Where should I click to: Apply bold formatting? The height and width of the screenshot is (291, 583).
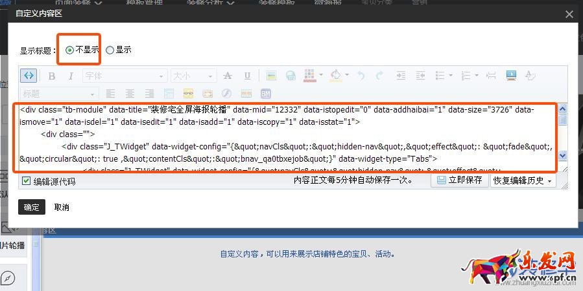[x=52, y=76]
